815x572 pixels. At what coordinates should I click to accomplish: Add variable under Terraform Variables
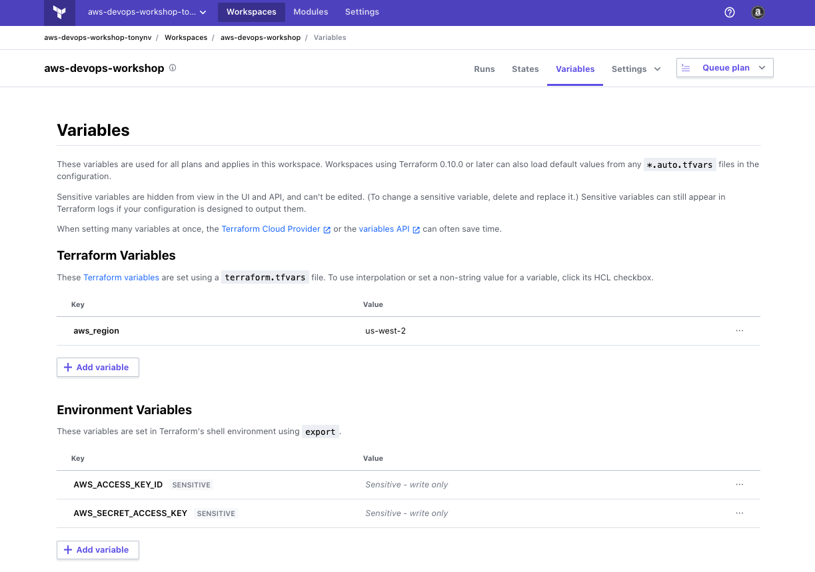tap(98, 367)
